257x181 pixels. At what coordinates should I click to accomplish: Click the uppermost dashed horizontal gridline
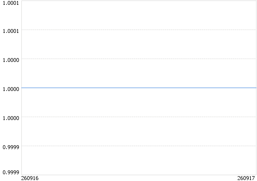[139, 30]
